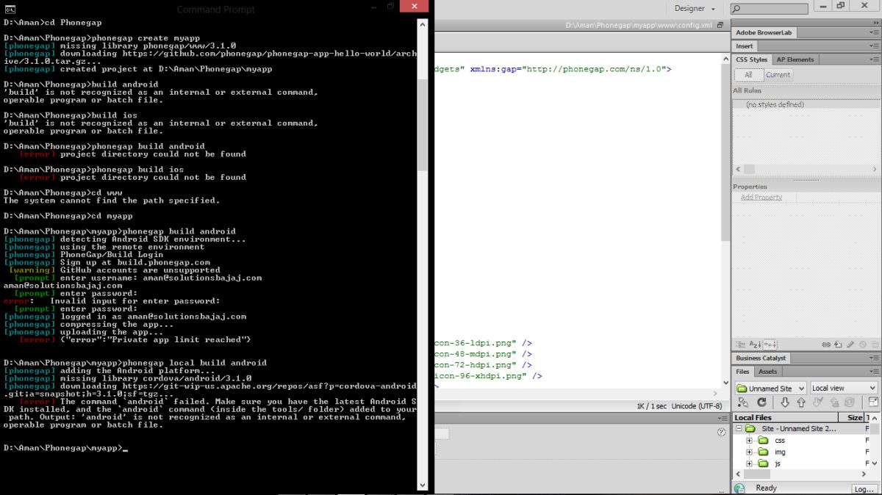The width and height of the screenshot is (882, 495).
Task: Toggle Show only set properties view
Action: pos(770,344)
